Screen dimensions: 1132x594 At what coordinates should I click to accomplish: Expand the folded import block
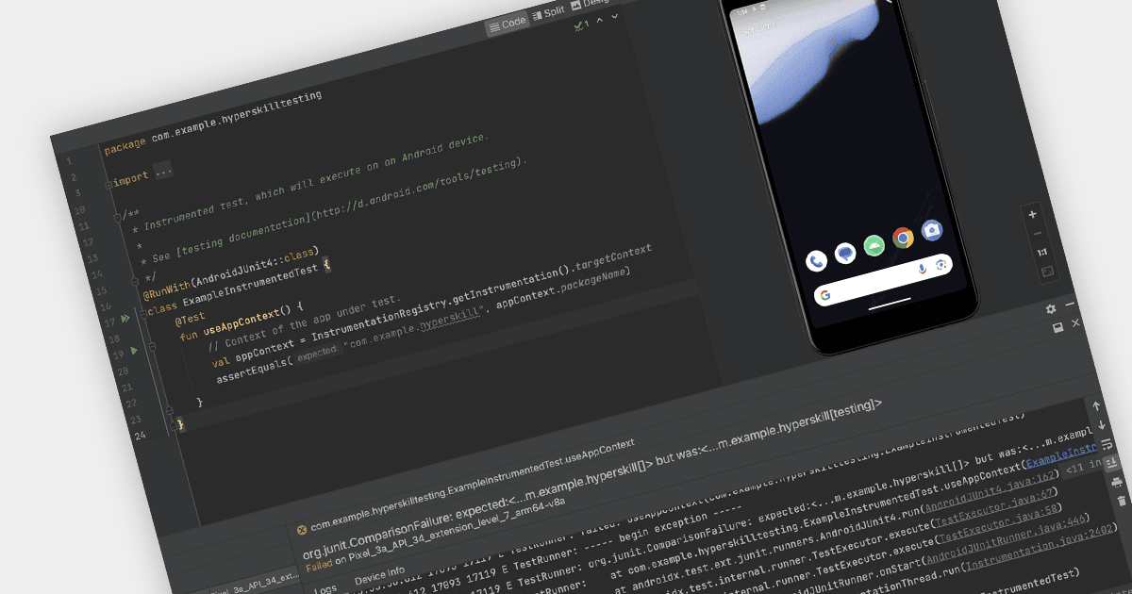pos(109,183)
